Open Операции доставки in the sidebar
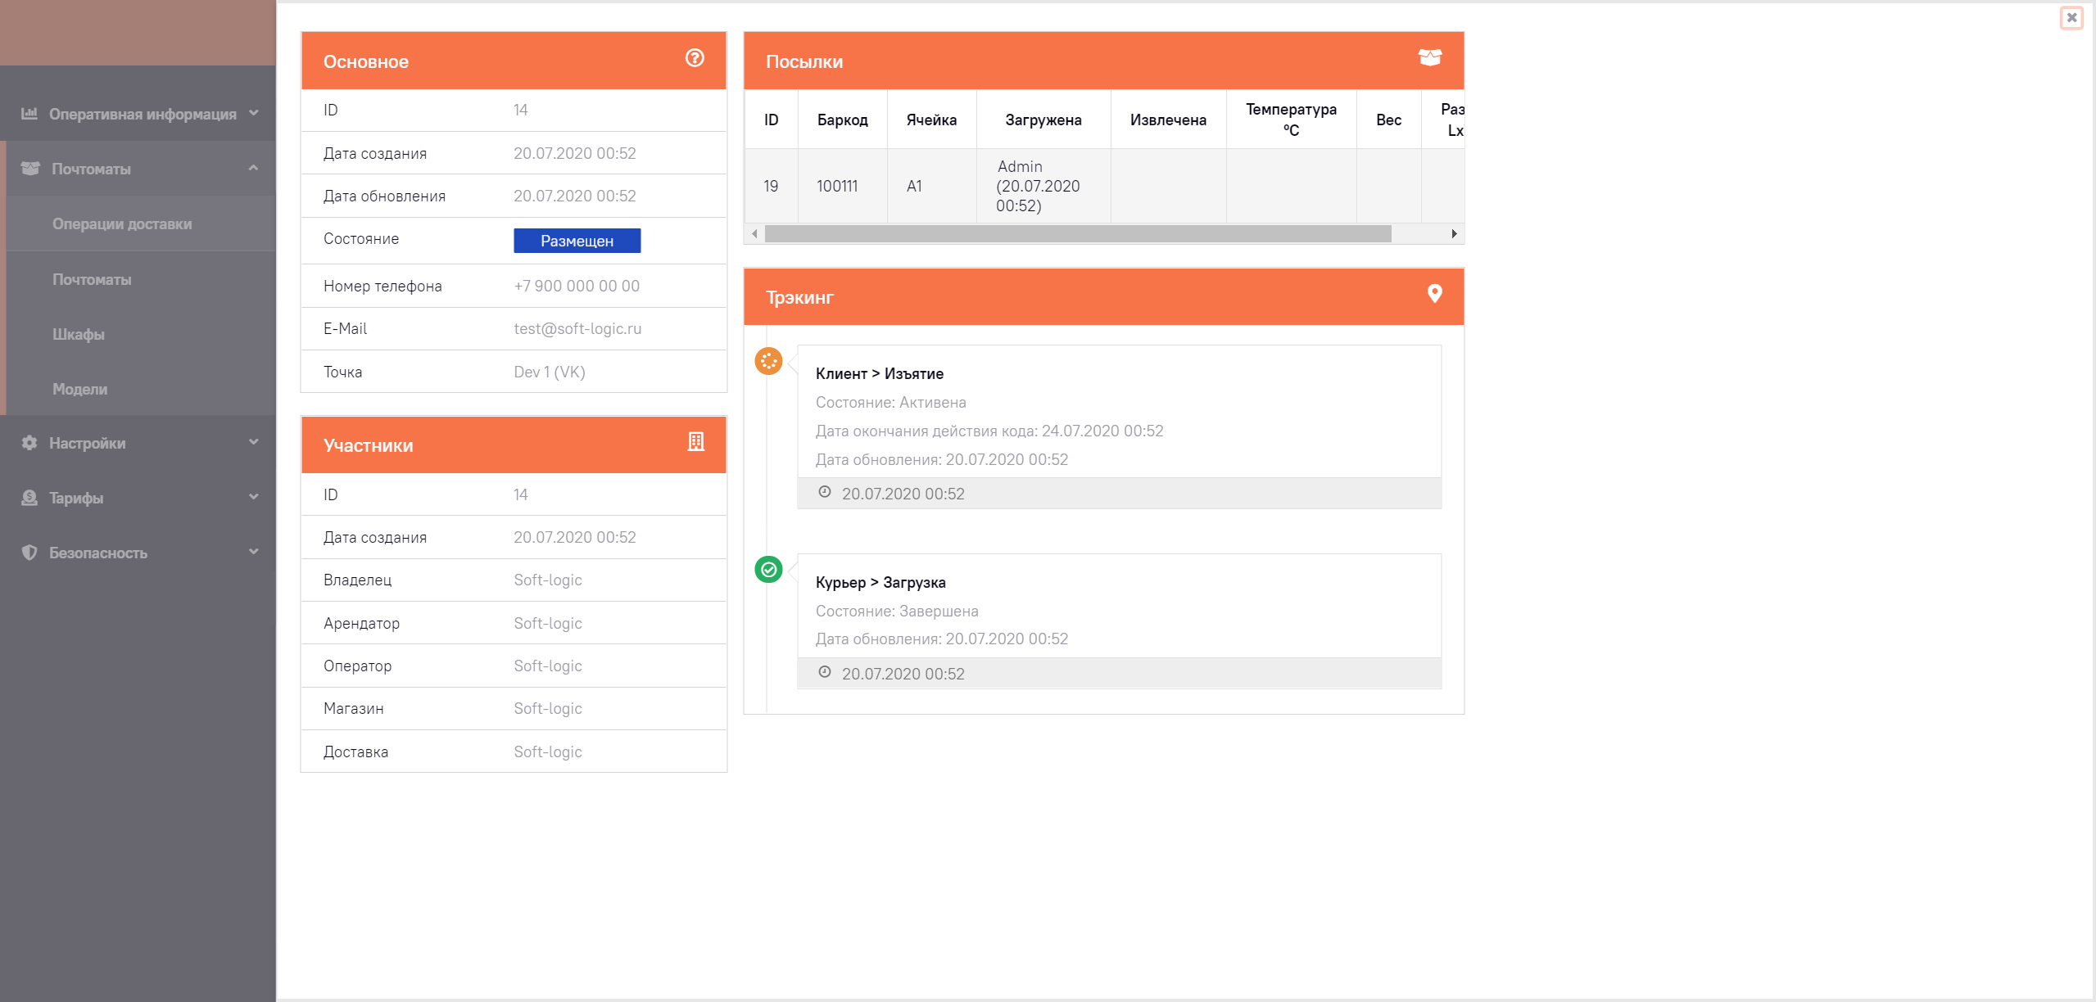This screenshot has height=1002, width=2096. pos(122,223)
